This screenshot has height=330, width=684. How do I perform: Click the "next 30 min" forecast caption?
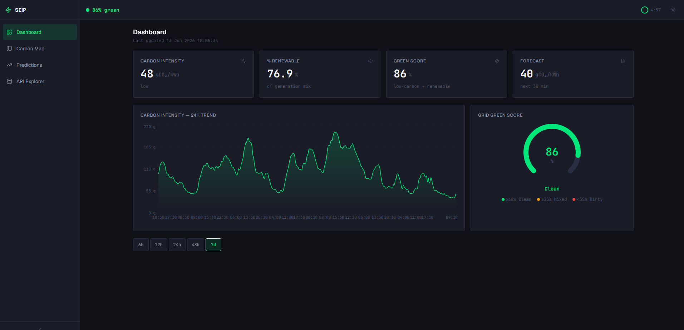tap(534, 86)
